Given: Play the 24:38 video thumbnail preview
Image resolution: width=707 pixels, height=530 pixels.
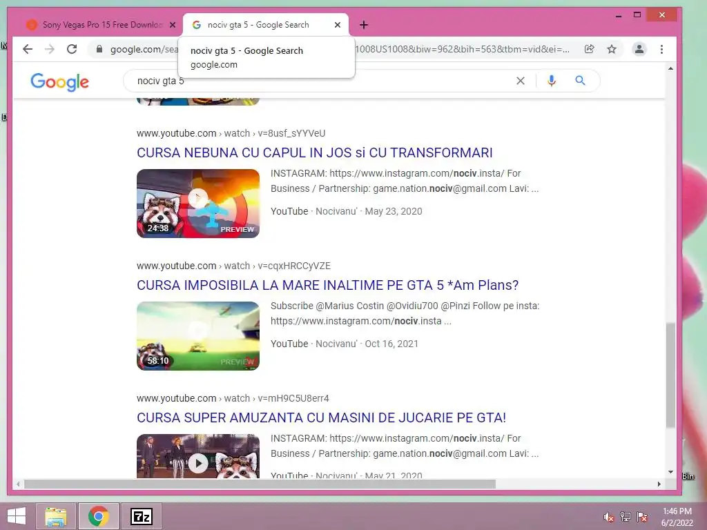Looking at the screenshot, I should pos(198,204).
